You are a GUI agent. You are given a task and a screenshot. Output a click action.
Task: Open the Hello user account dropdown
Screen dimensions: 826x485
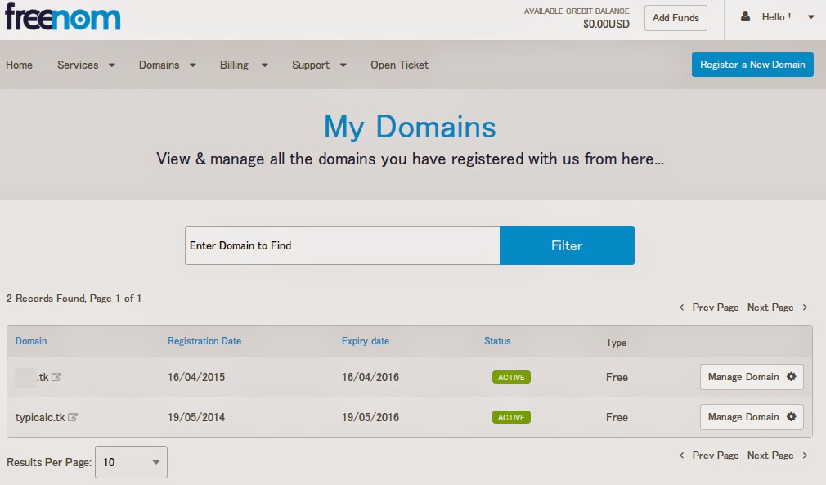[810, 17]
